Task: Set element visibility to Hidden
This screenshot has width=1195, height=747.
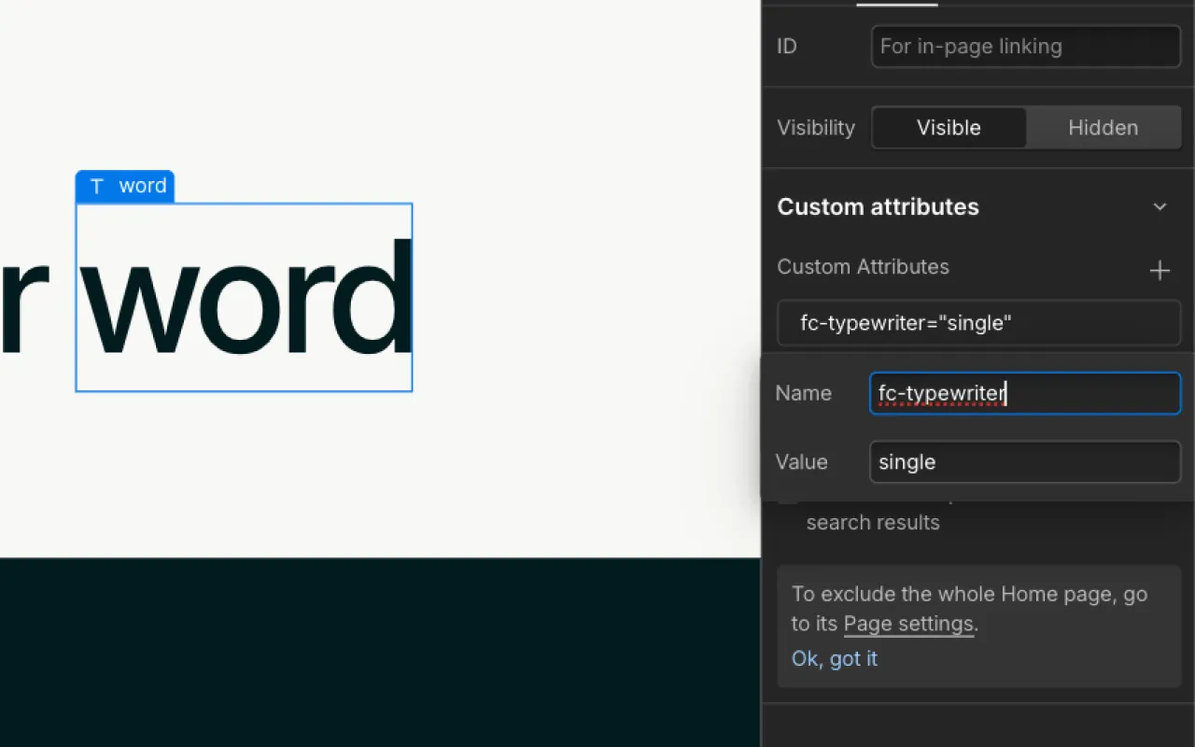Action: 1103,128
